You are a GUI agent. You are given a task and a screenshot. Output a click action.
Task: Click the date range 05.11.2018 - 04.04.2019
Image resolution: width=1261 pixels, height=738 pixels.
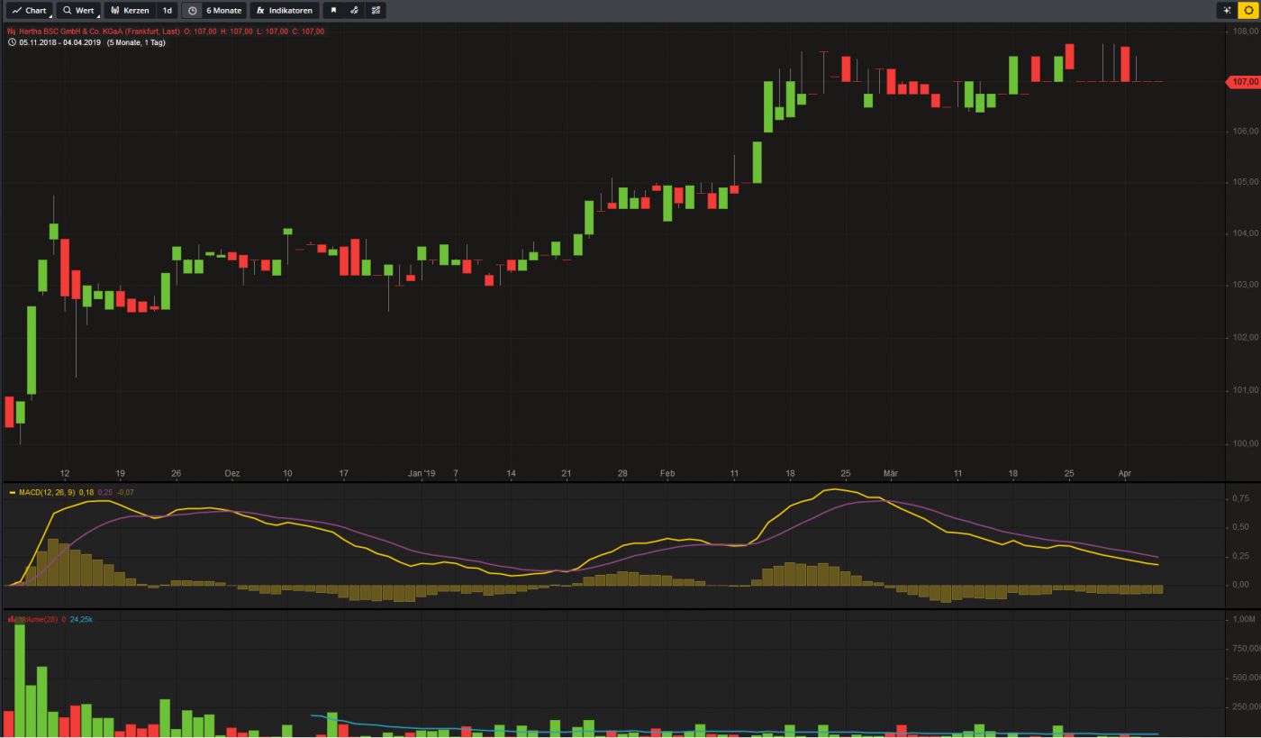(x=59, y=42)
